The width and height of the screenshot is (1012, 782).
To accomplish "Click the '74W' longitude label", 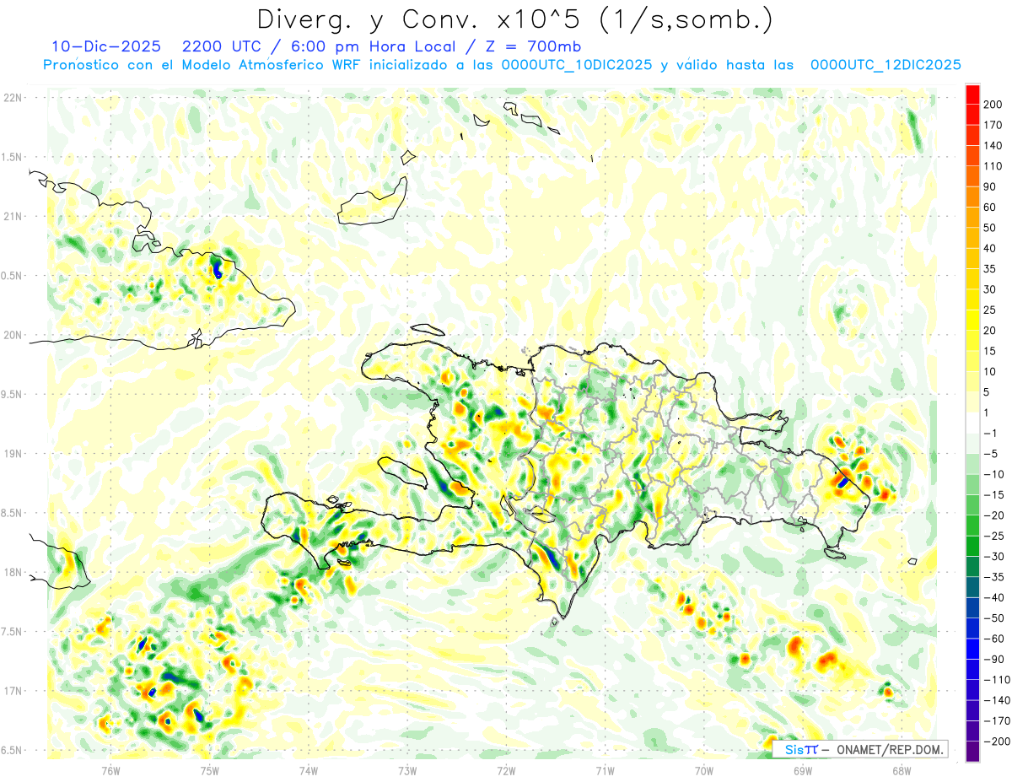I will 309,769.
